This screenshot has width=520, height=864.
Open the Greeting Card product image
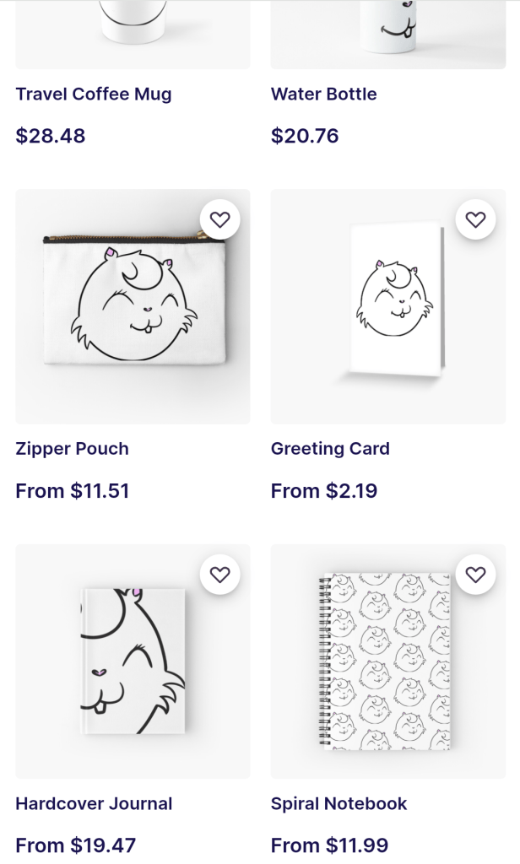pos(388,306)
